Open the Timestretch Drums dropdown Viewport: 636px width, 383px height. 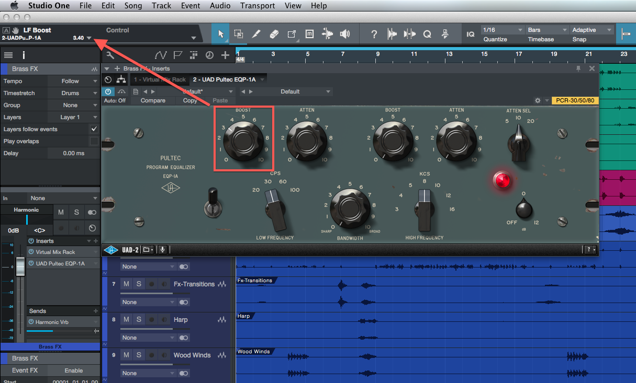[x=73, y=93]
